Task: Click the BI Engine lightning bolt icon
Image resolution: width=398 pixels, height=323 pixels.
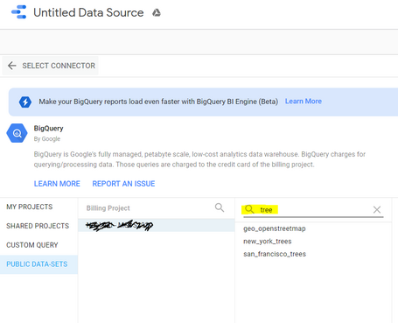Action: (x=25, y=102)
